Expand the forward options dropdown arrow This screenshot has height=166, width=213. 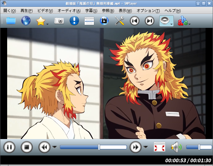click(146, 147)
